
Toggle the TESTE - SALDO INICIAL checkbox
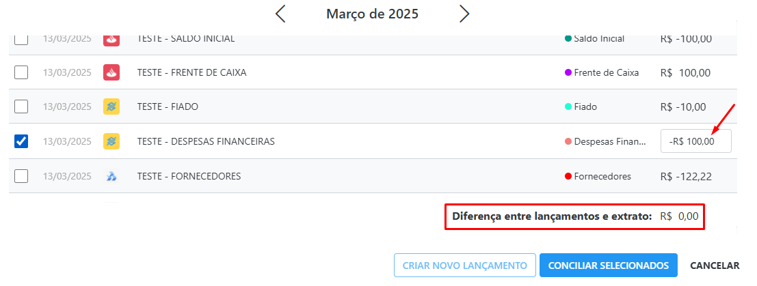tap(21, 39)
